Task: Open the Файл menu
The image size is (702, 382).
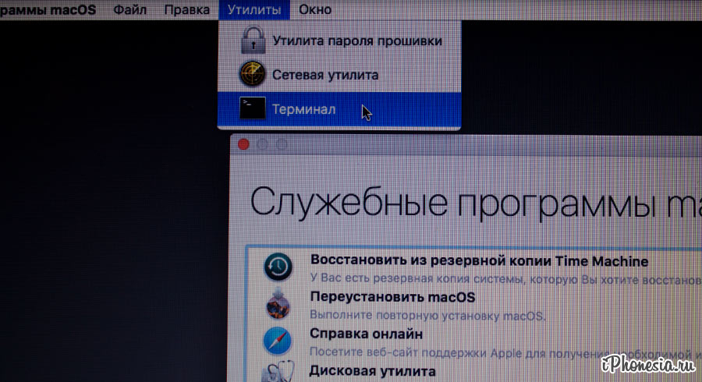Action: tap(129, 9)
